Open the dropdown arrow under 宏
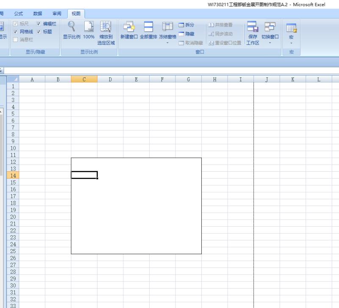The height and width of the screenshot is (308, 339). point(291,43)
